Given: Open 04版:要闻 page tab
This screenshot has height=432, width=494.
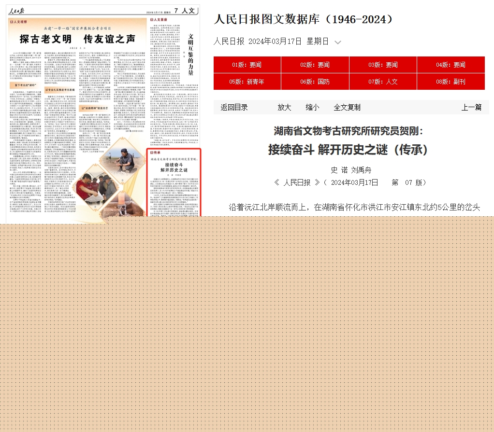Looking at the screenshot, I should [x=451, y=65].
